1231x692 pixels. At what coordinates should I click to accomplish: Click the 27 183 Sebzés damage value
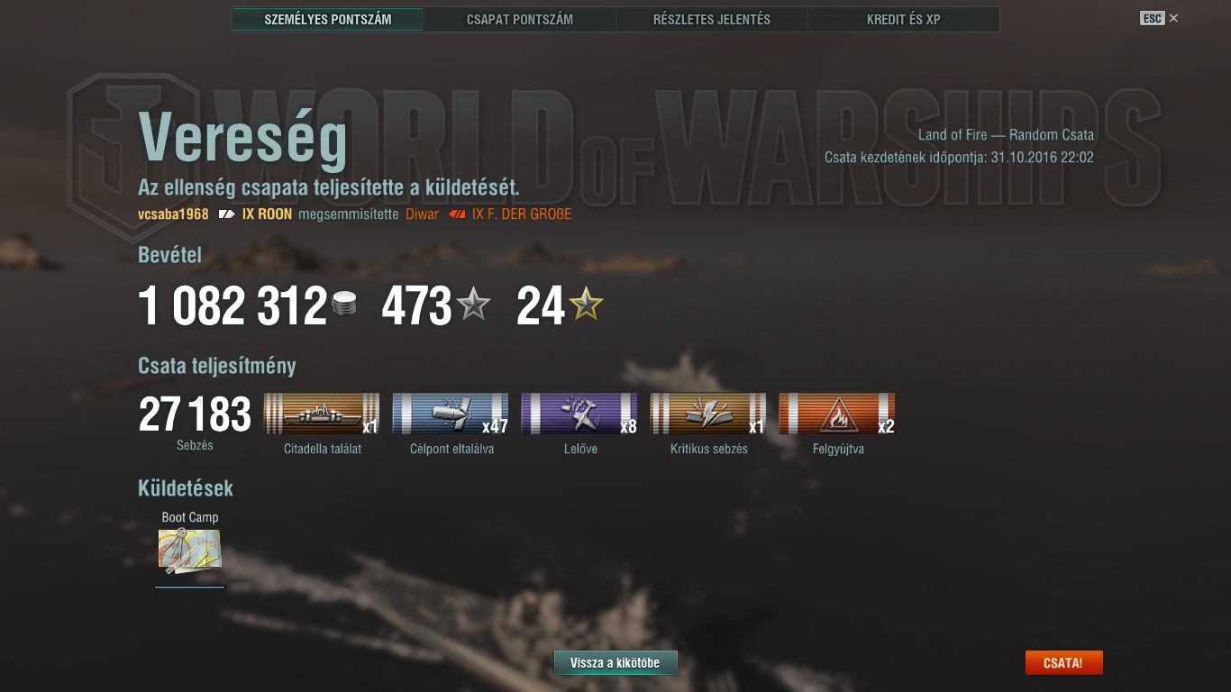click(x=195, y=415)
